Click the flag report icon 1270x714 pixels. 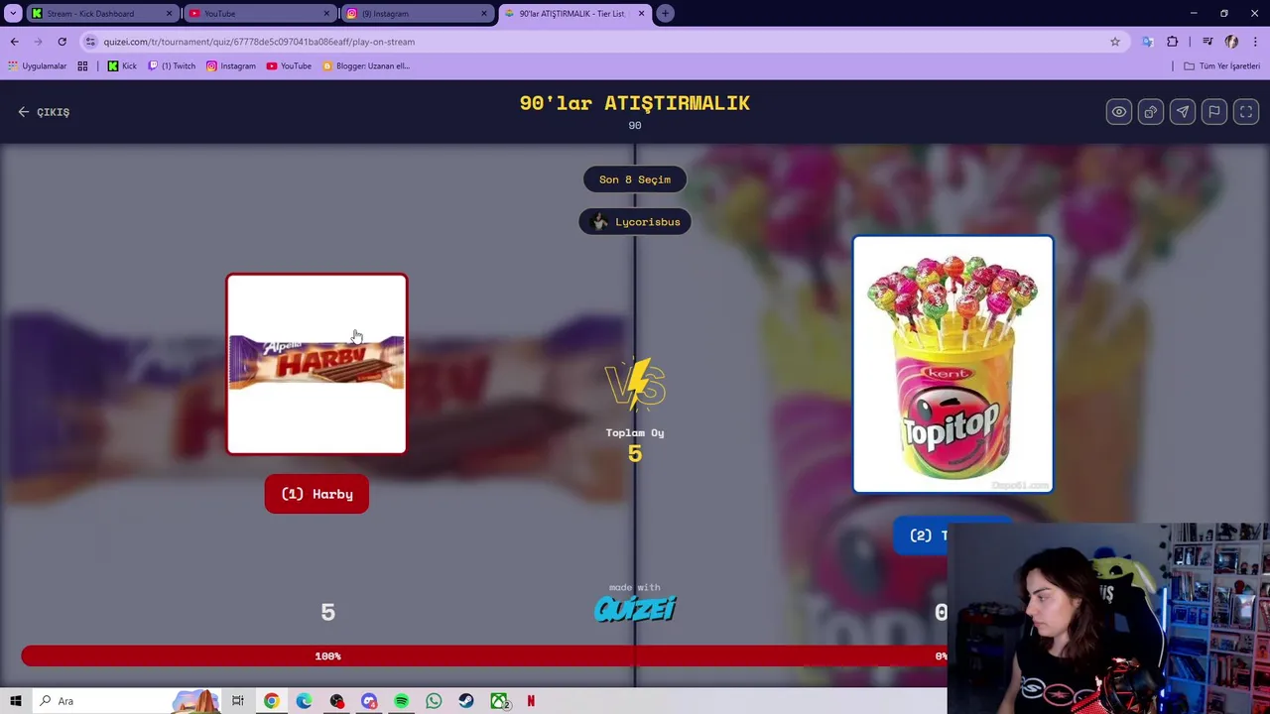point(1213,112)
